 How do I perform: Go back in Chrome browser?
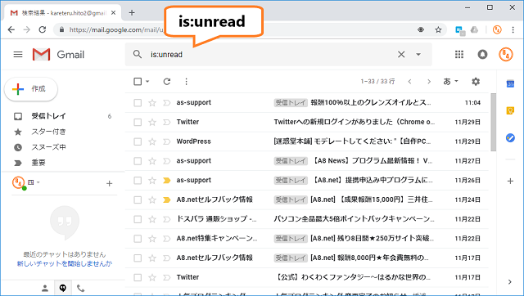[x=11, y=29]
